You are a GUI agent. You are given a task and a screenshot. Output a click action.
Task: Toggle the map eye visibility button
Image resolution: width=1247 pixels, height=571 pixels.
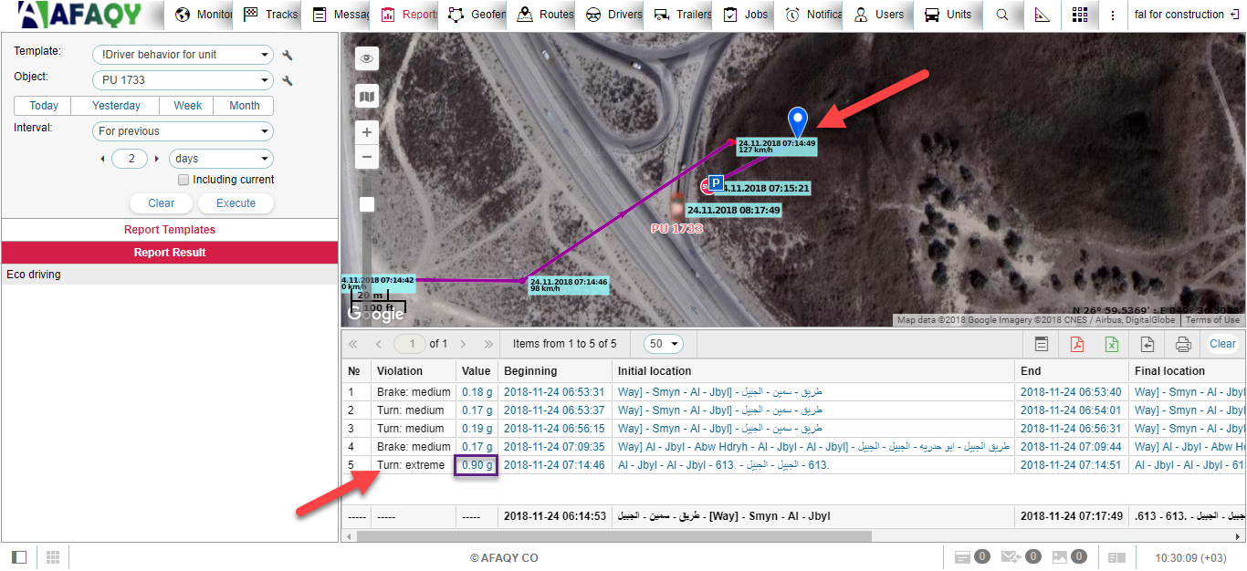point(367,59)
